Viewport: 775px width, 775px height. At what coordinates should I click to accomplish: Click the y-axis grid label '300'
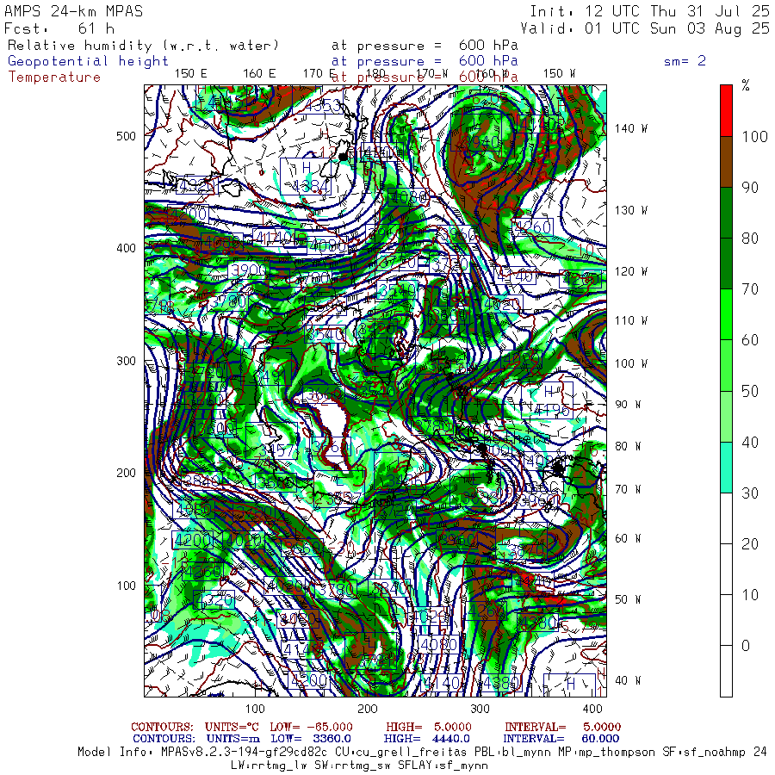pos(126,362)
